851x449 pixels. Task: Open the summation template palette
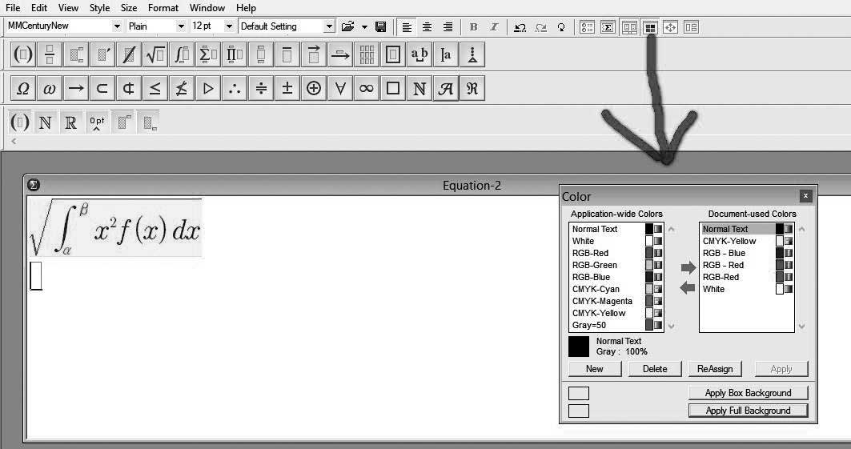(208, 55)
